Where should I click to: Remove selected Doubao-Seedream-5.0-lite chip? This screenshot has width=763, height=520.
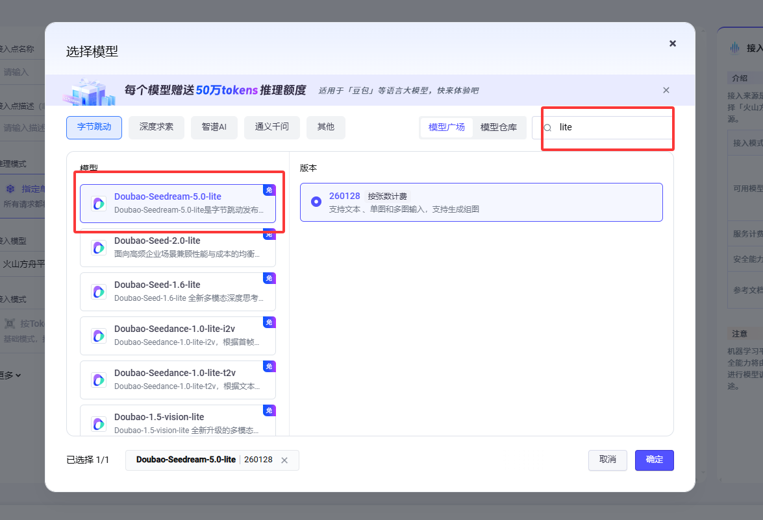click(284, 460)
